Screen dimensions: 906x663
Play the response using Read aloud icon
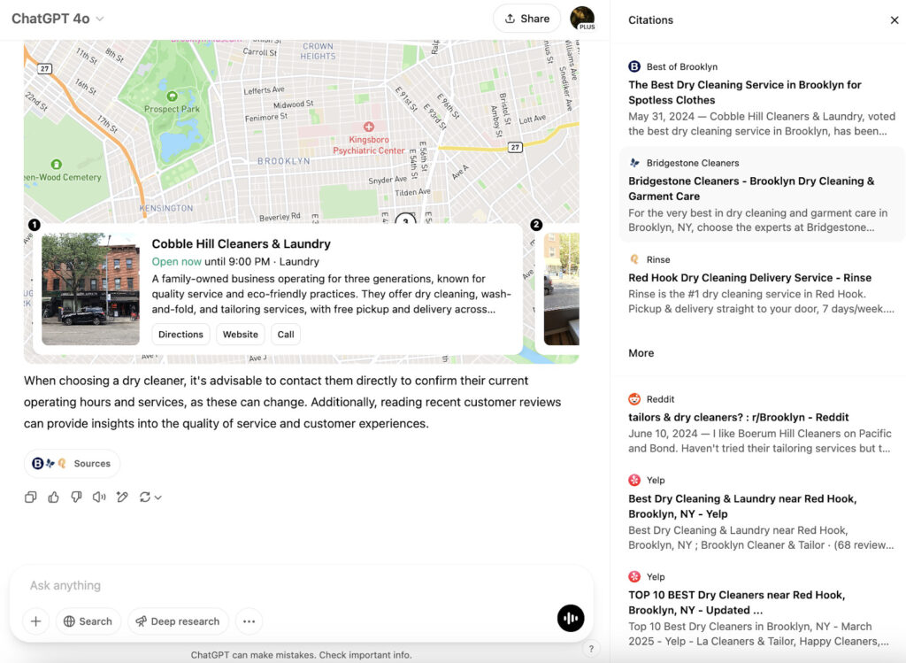pyautogui.click(x=99, y=497)
